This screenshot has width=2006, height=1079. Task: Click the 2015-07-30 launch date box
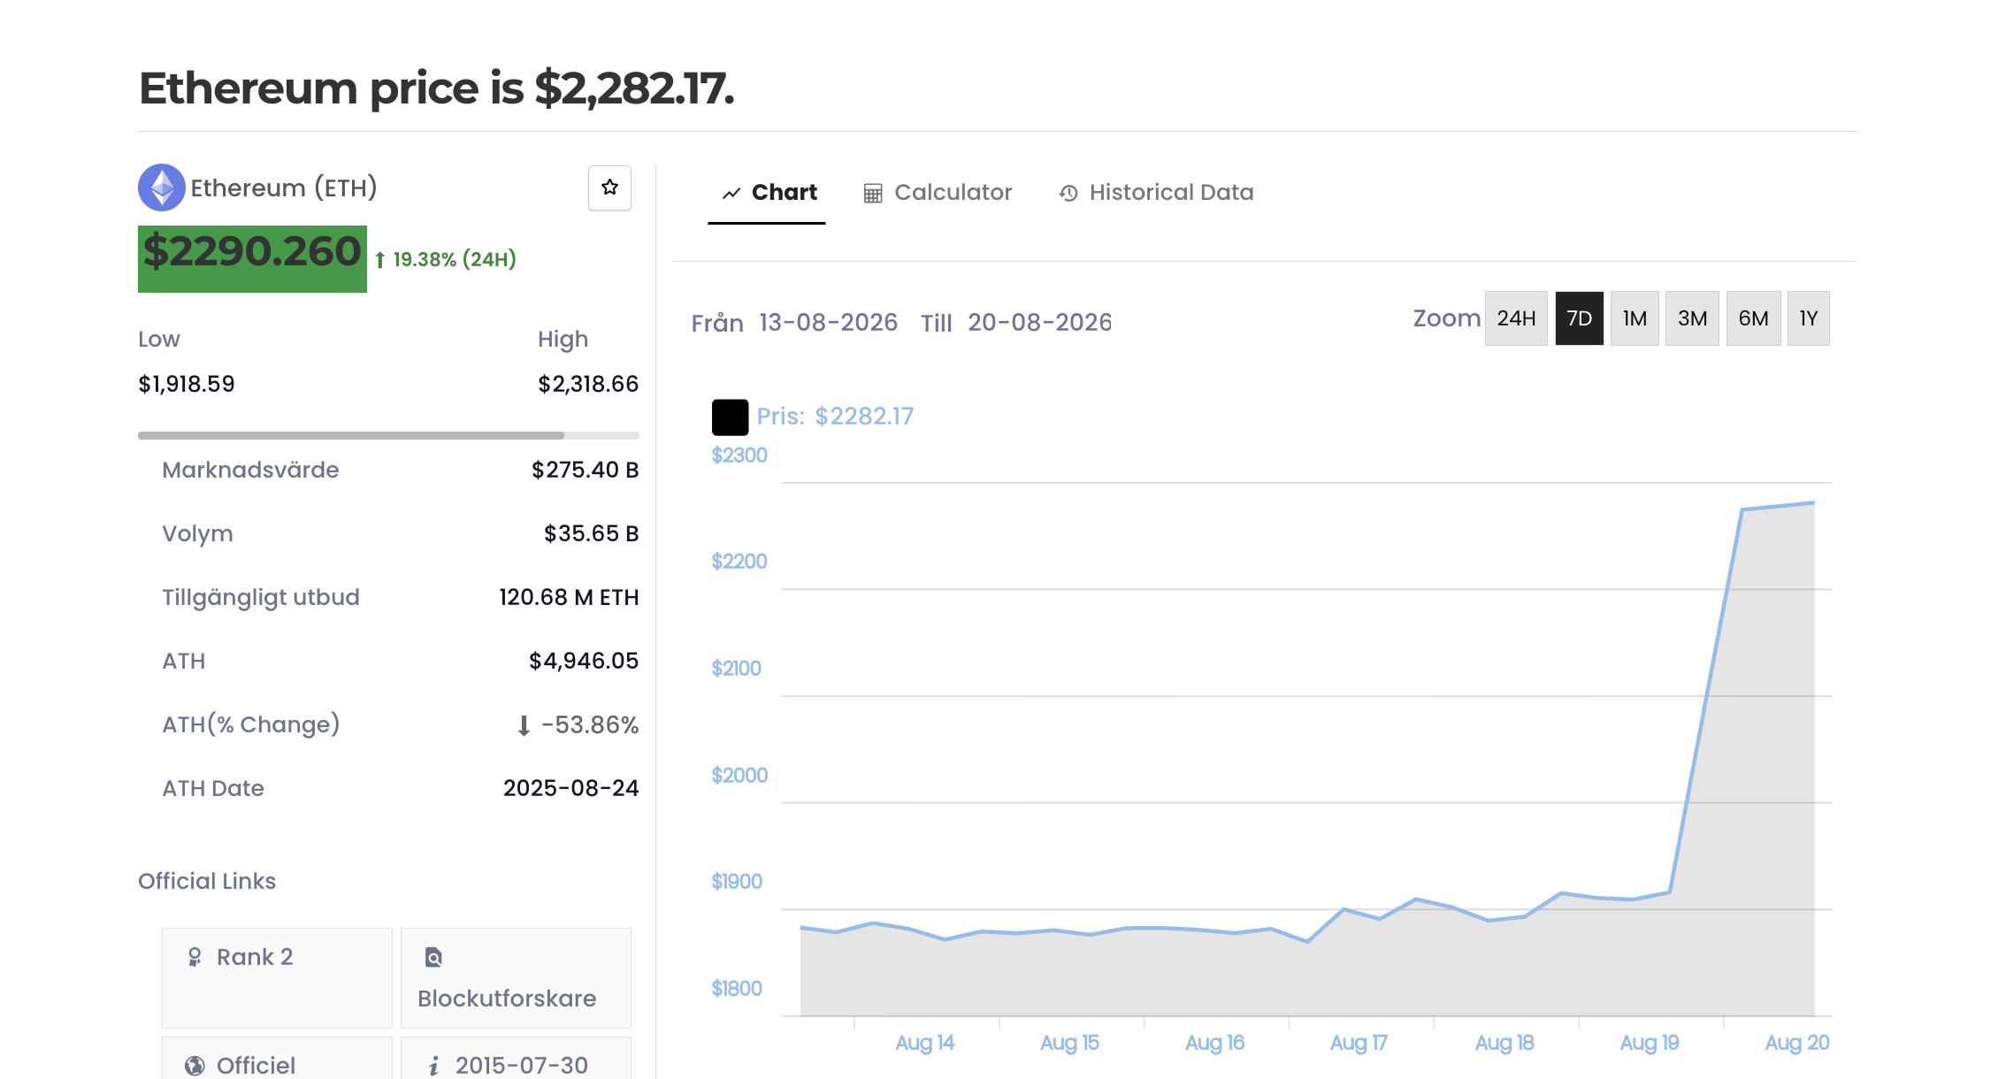point(516,1058)
